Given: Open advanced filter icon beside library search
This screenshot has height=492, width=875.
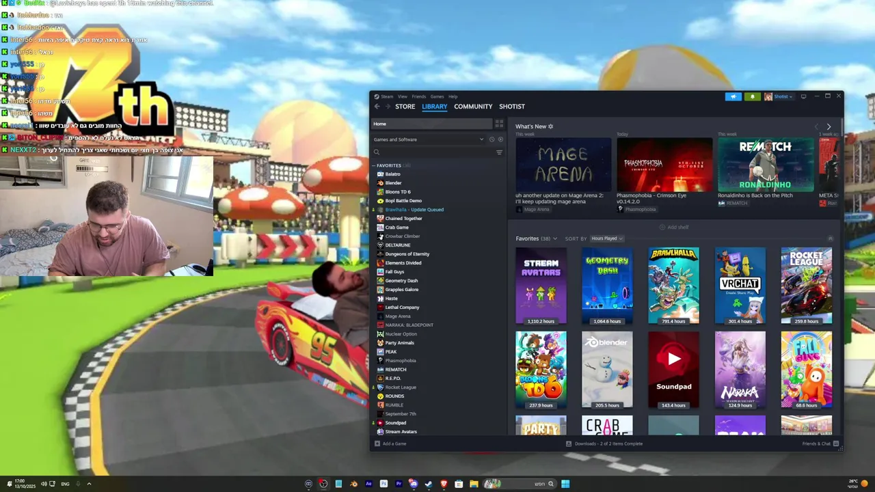Looking at the screenshot, I should coord(499,152).
